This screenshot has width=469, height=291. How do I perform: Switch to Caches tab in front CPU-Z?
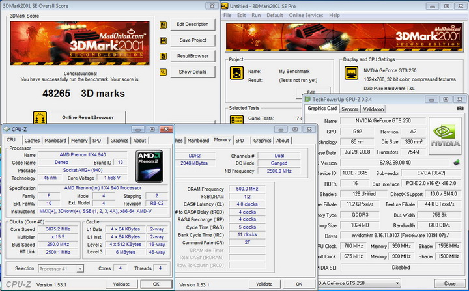click(x=32, y=140)
